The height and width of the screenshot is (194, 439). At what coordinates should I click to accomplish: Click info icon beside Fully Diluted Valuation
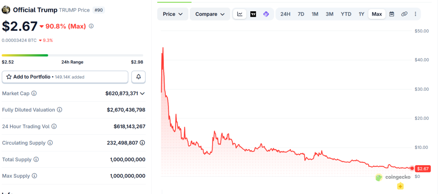(60, 110)
